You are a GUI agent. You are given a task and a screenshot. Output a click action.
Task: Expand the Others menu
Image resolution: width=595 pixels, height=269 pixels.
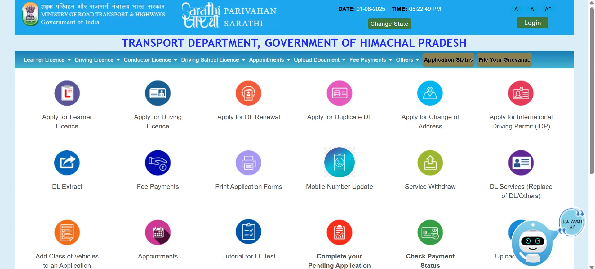point(407,60)
